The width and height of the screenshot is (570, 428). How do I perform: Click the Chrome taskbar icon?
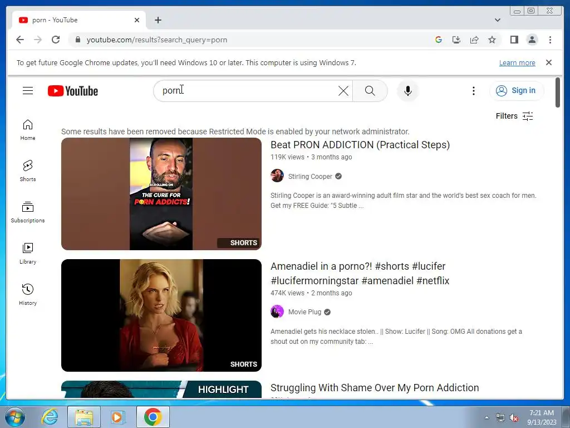click(x=153, y=417)
